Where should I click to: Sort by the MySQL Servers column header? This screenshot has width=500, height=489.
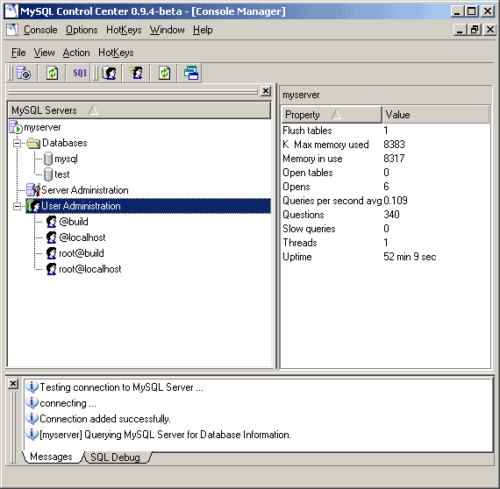139,110
